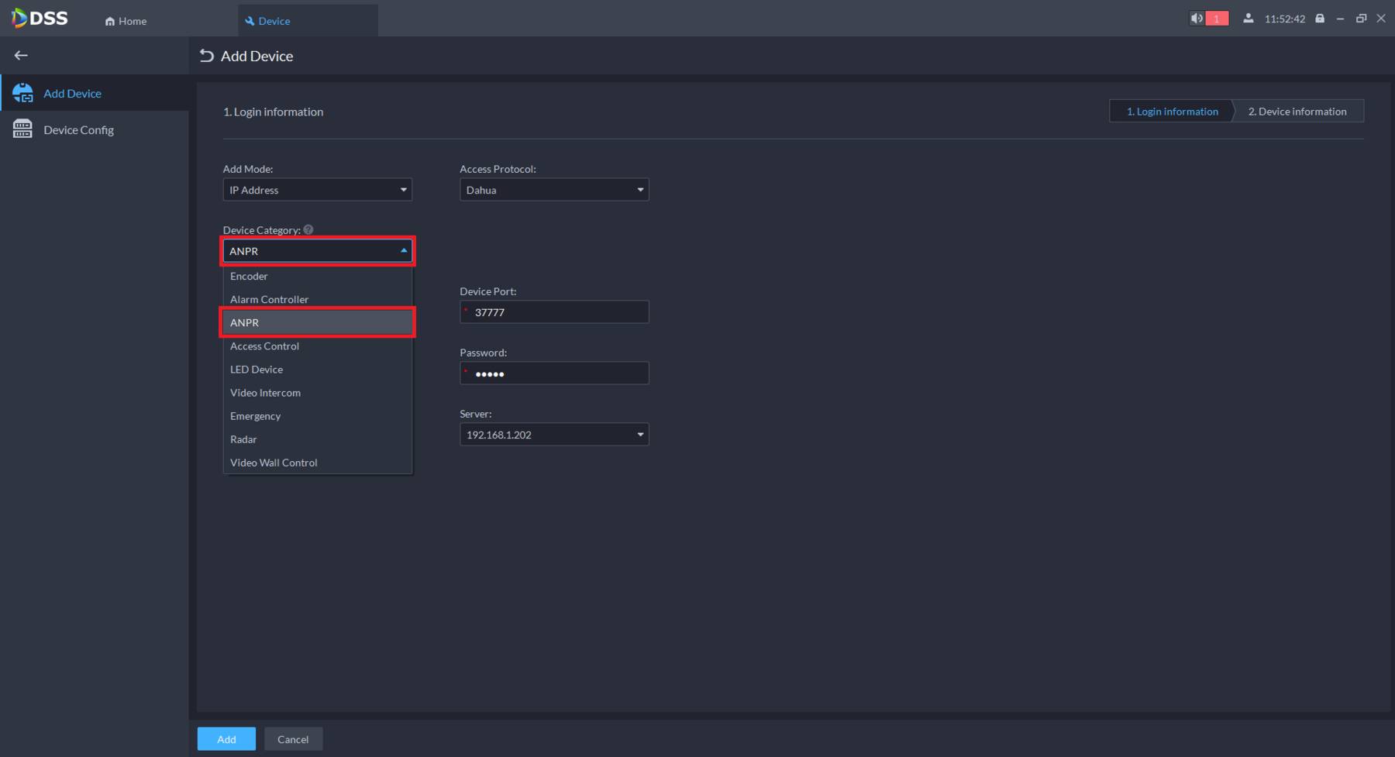Click the left back arrow icon

point(21,56)
